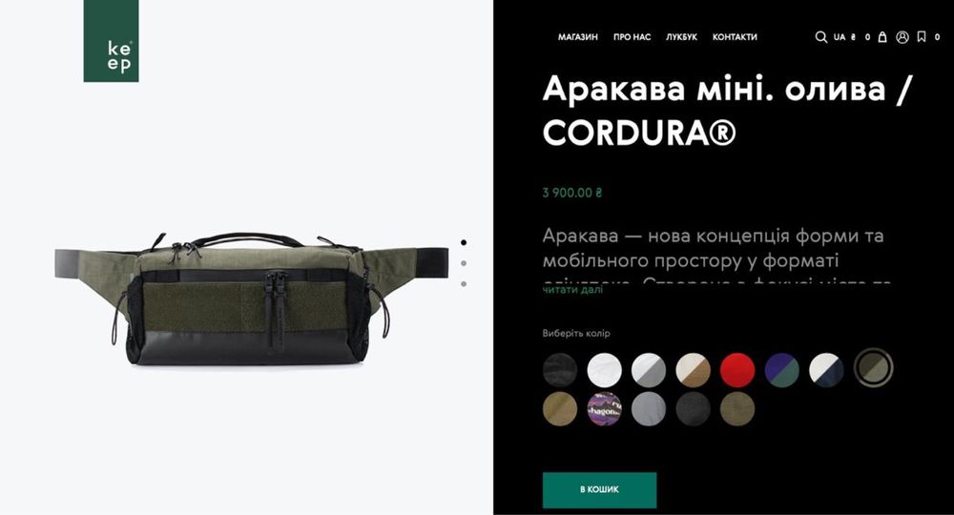Select the hryvnia currency symbol in header
This screenshot has height=515, width=954.
click(853, 37)
